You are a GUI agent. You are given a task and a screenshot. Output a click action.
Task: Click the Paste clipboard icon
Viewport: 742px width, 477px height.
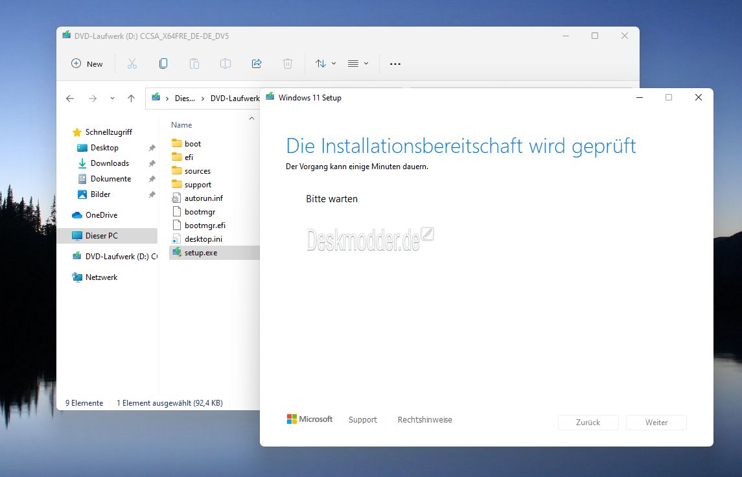pyautogui.click(x=194, y=64)
